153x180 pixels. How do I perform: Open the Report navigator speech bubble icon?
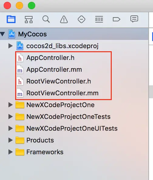[x=134, y=19]
